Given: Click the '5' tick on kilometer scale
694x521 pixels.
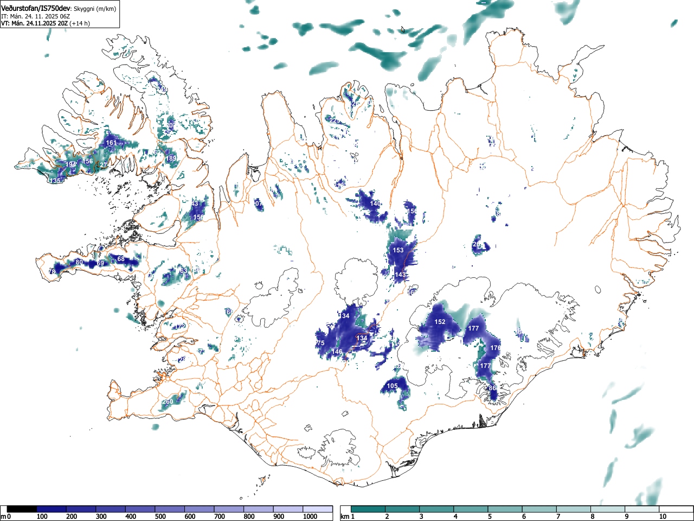Looking at the screenshot, I should click(489, 517).
